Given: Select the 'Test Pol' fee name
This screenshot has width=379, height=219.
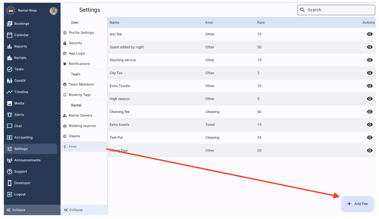Looking at the screenshot, I should [x=116, y=138].
